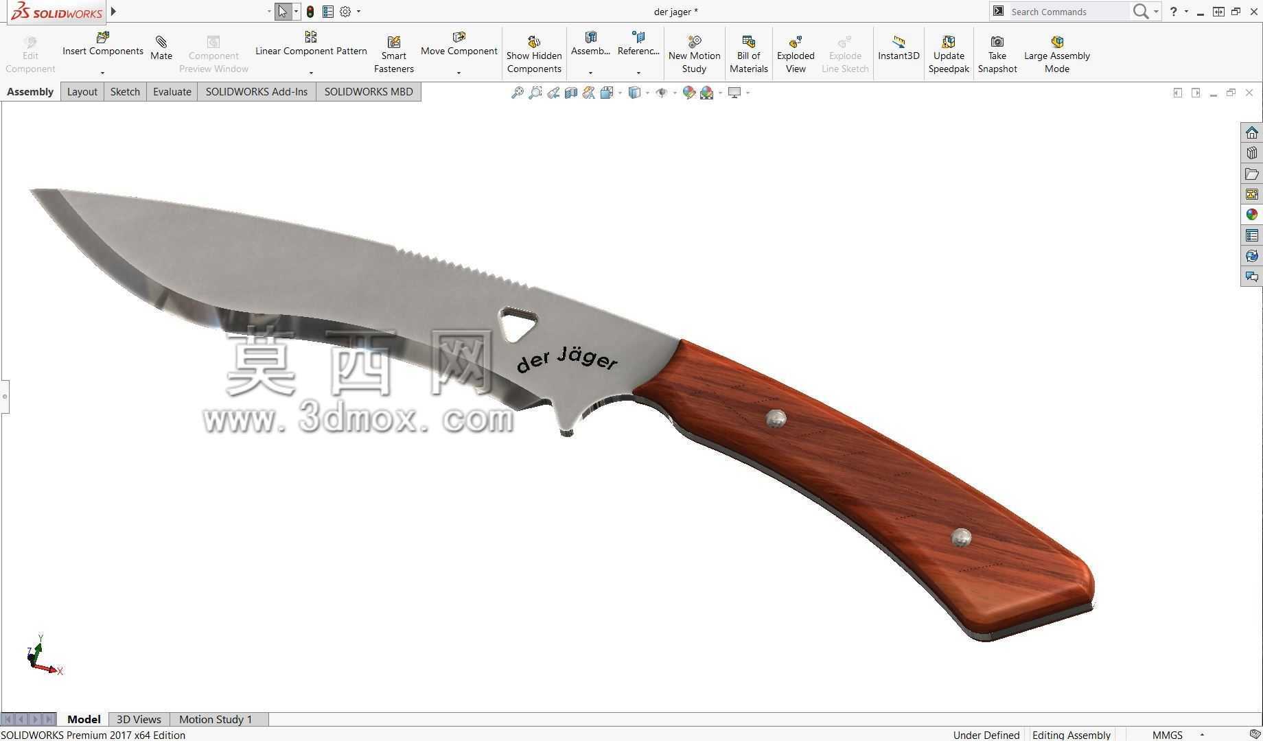Open View Orientation cube icon
Viewport: 1263px width, 741px height.
[x=606, y=93]
